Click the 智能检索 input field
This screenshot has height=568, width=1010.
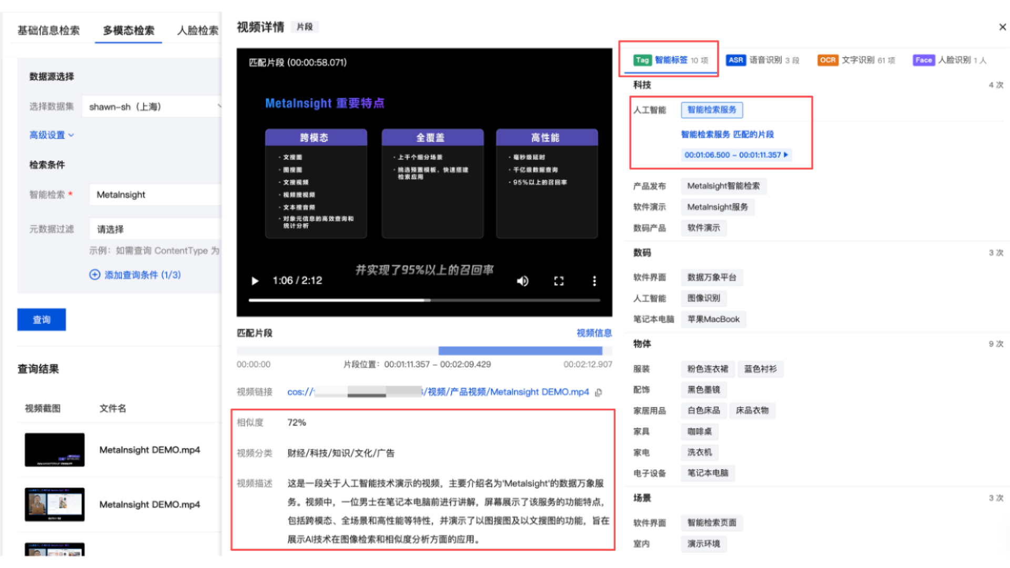point(156,195)
